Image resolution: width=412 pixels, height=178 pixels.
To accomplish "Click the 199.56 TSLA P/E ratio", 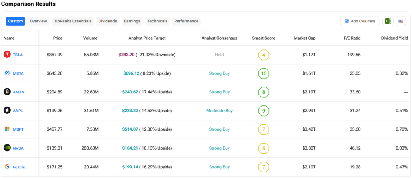I will pos(354,55).
